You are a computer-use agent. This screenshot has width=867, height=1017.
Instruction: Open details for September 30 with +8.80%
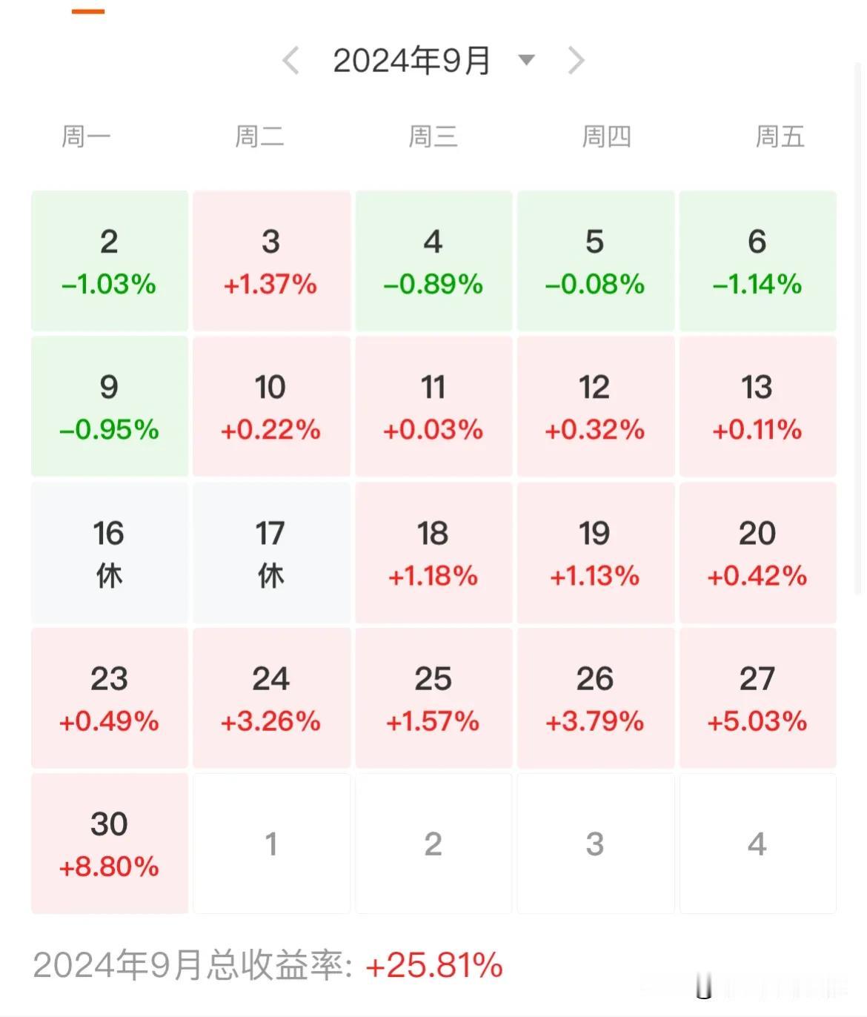(x=109, y=844)
